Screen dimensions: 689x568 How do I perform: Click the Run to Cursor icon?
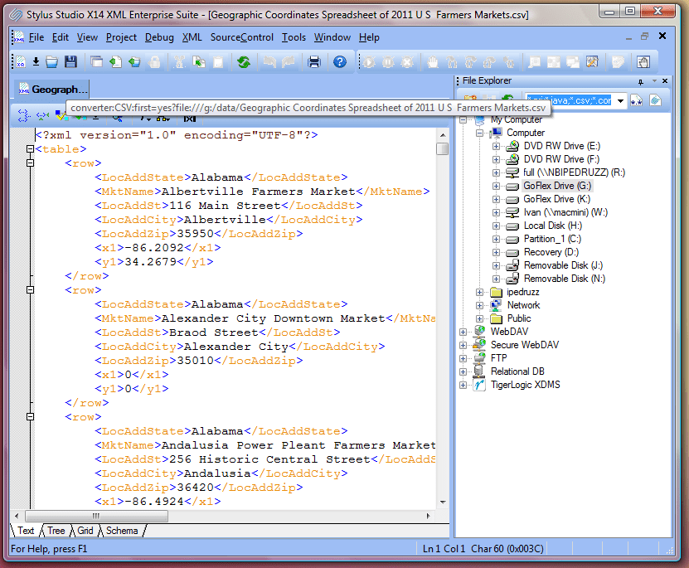(x=509, y=62)
